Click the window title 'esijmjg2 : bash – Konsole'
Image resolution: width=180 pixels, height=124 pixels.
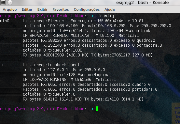(x=143, y=3)
